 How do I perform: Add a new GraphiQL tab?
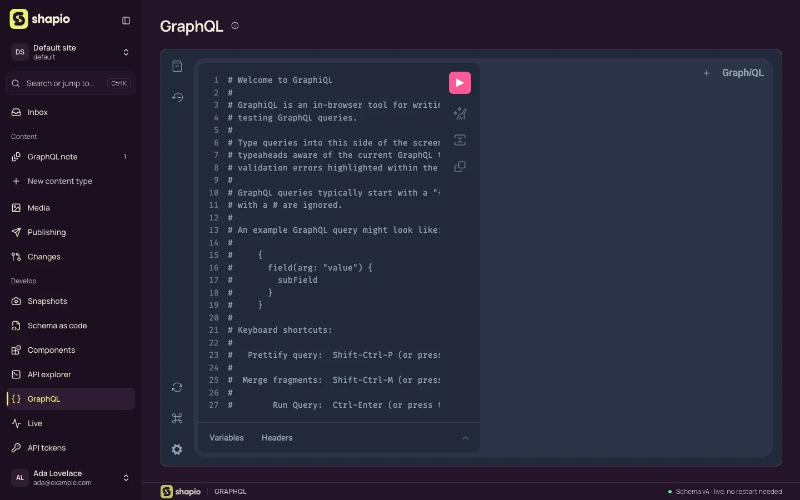707,73
